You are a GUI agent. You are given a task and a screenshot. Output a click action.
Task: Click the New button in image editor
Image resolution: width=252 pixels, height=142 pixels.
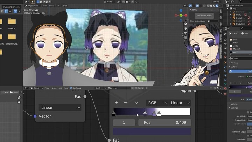click(x=5, y=92)
